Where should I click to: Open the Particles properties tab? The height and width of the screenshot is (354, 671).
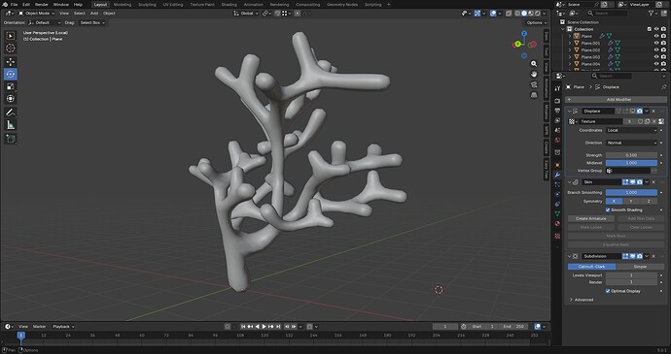pyautogui.click(x=557, y=184)
